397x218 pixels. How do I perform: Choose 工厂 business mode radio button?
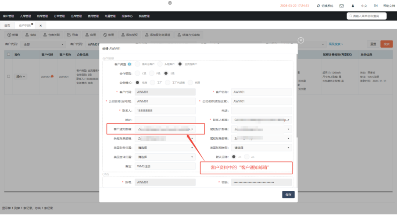(x=160, y=82)
